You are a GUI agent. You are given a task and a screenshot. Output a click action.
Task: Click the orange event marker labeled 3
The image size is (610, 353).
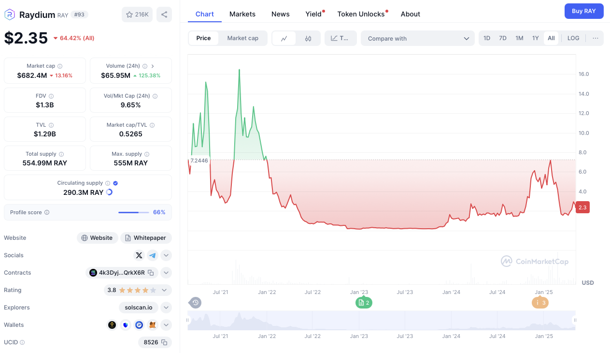[540, 303]
